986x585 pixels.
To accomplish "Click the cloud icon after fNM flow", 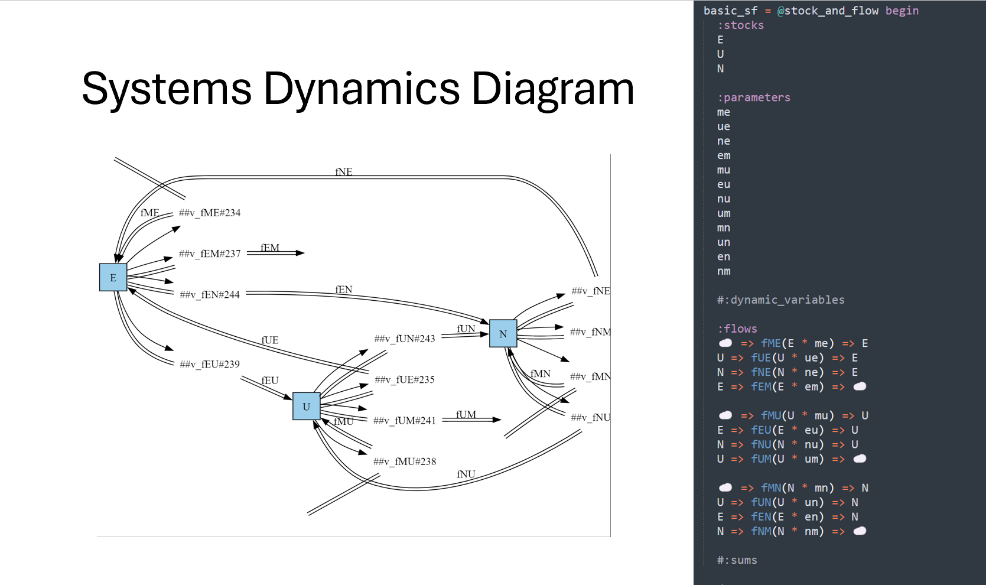I will pos(860,531).
